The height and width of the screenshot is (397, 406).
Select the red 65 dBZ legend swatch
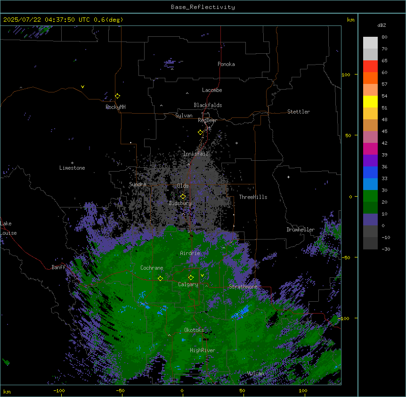coord(370,66)
